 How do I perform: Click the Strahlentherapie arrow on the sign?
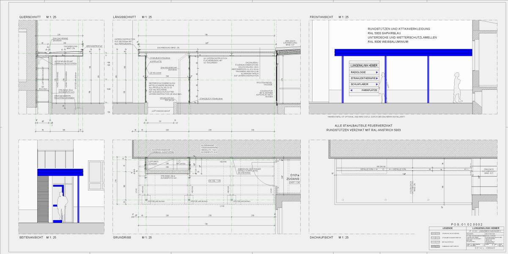pyautogui.click(x=377, y=78)
